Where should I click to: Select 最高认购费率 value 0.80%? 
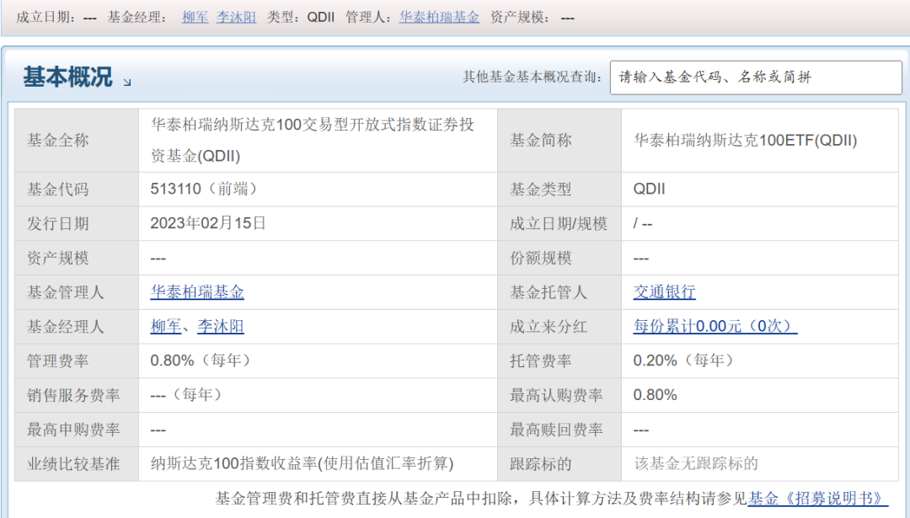click(x=656, y=395)
